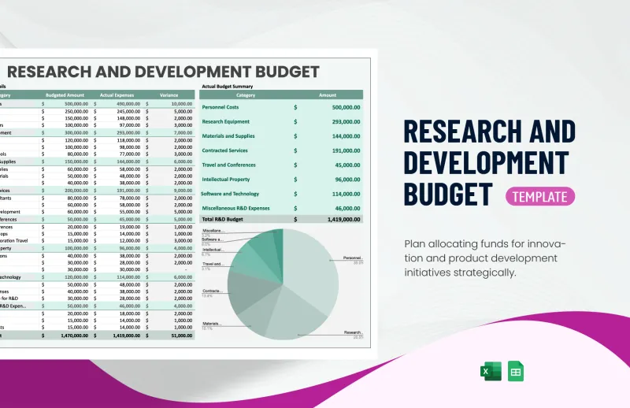
Task: Click the summary amount 45,000.00 for Travel
Action: pos(347,165)
